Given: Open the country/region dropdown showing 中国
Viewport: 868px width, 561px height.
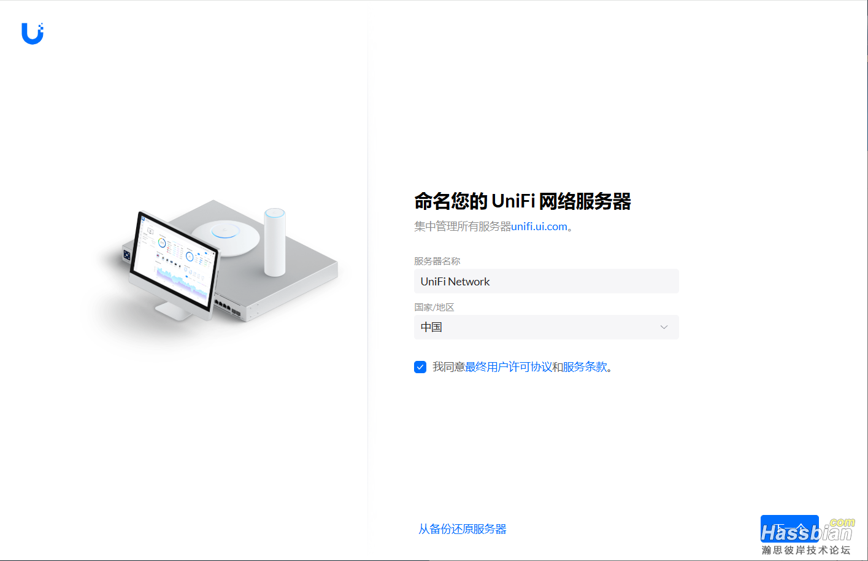Looking at the screenshot, I should 546,327.
